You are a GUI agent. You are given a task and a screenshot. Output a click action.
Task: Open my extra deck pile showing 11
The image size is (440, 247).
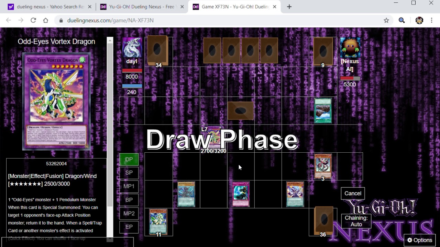(x=158, y=222)
